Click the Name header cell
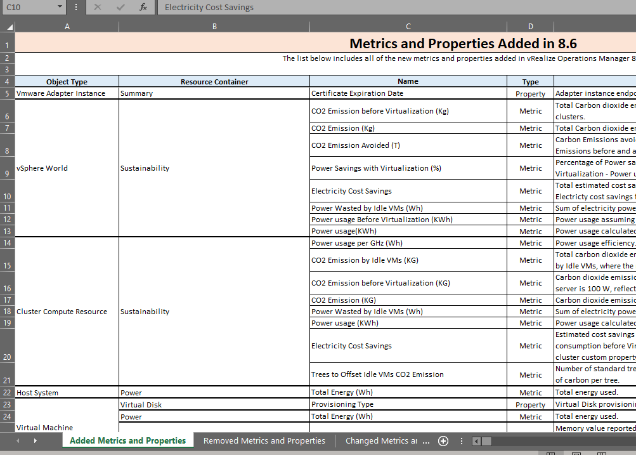Screen dimensions: 636x455 click(408, 81)
